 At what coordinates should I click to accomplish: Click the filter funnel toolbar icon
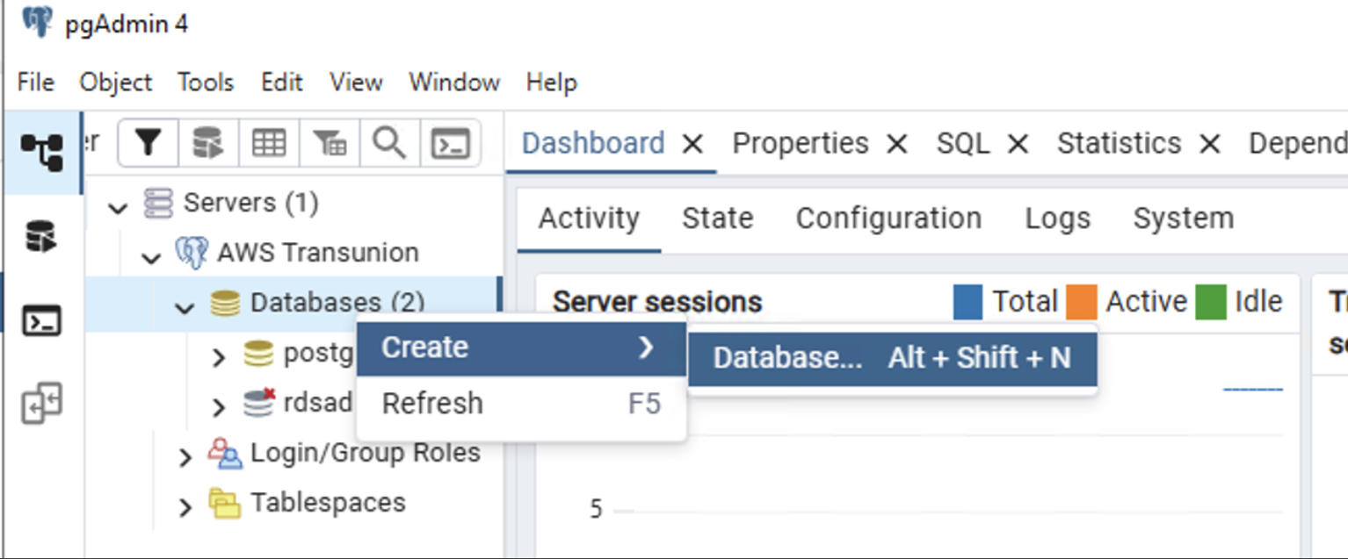click(148, 143)
